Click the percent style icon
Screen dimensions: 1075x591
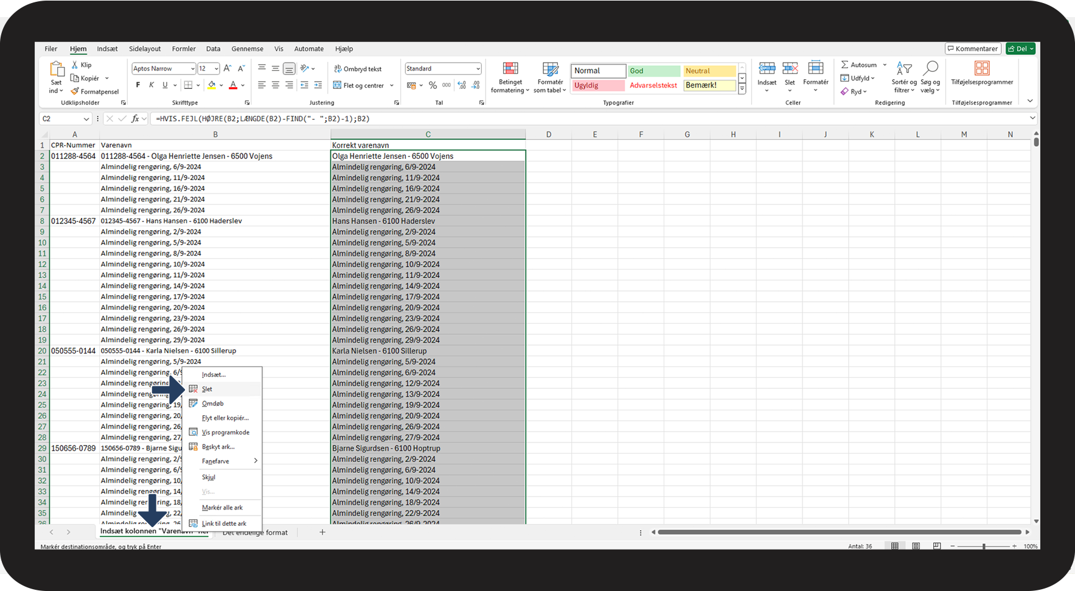click(433, 85)
